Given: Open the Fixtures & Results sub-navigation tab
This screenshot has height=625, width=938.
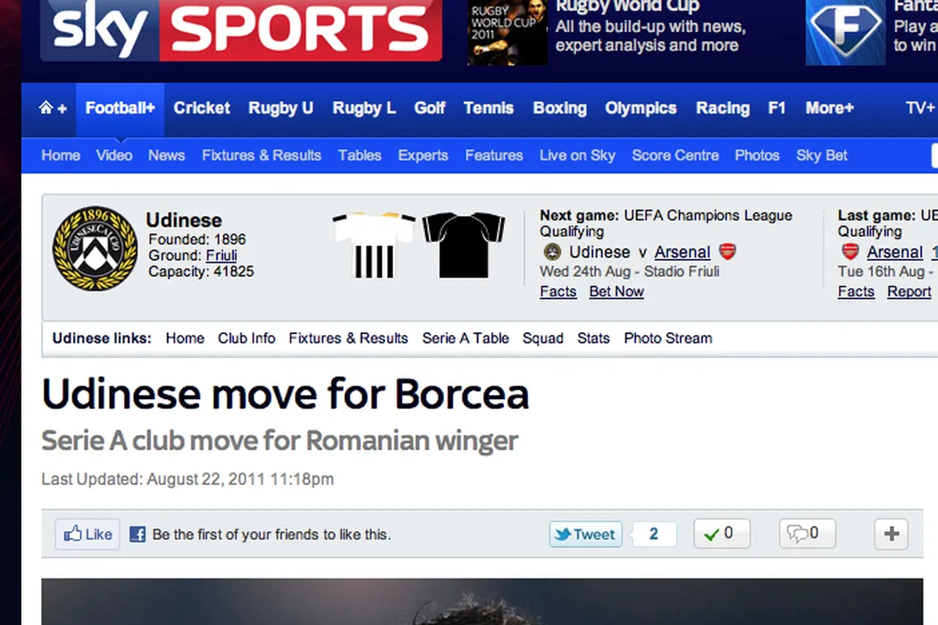Looking at the screenshot, I should pos(262,155).
